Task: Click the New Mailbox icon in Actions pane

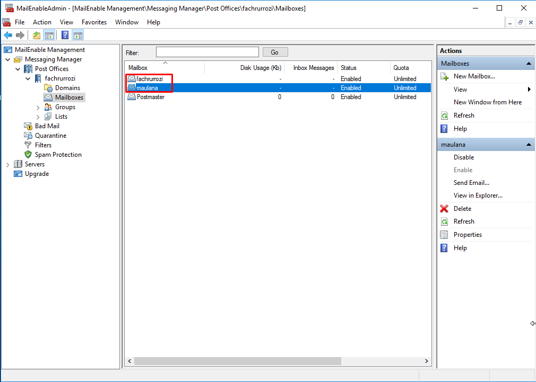Action: click(x=444, y=76)
